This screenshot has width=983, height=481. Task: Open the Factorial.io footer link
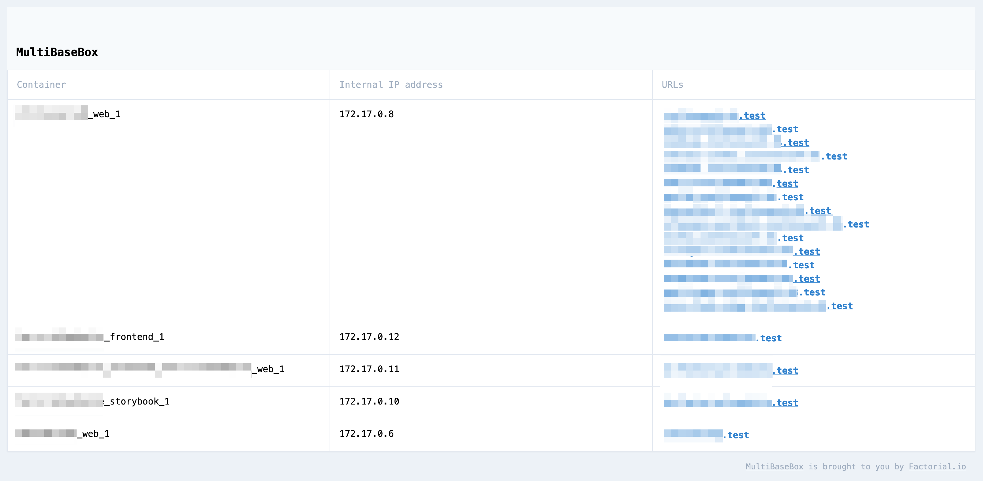click(x=937, y=467)
